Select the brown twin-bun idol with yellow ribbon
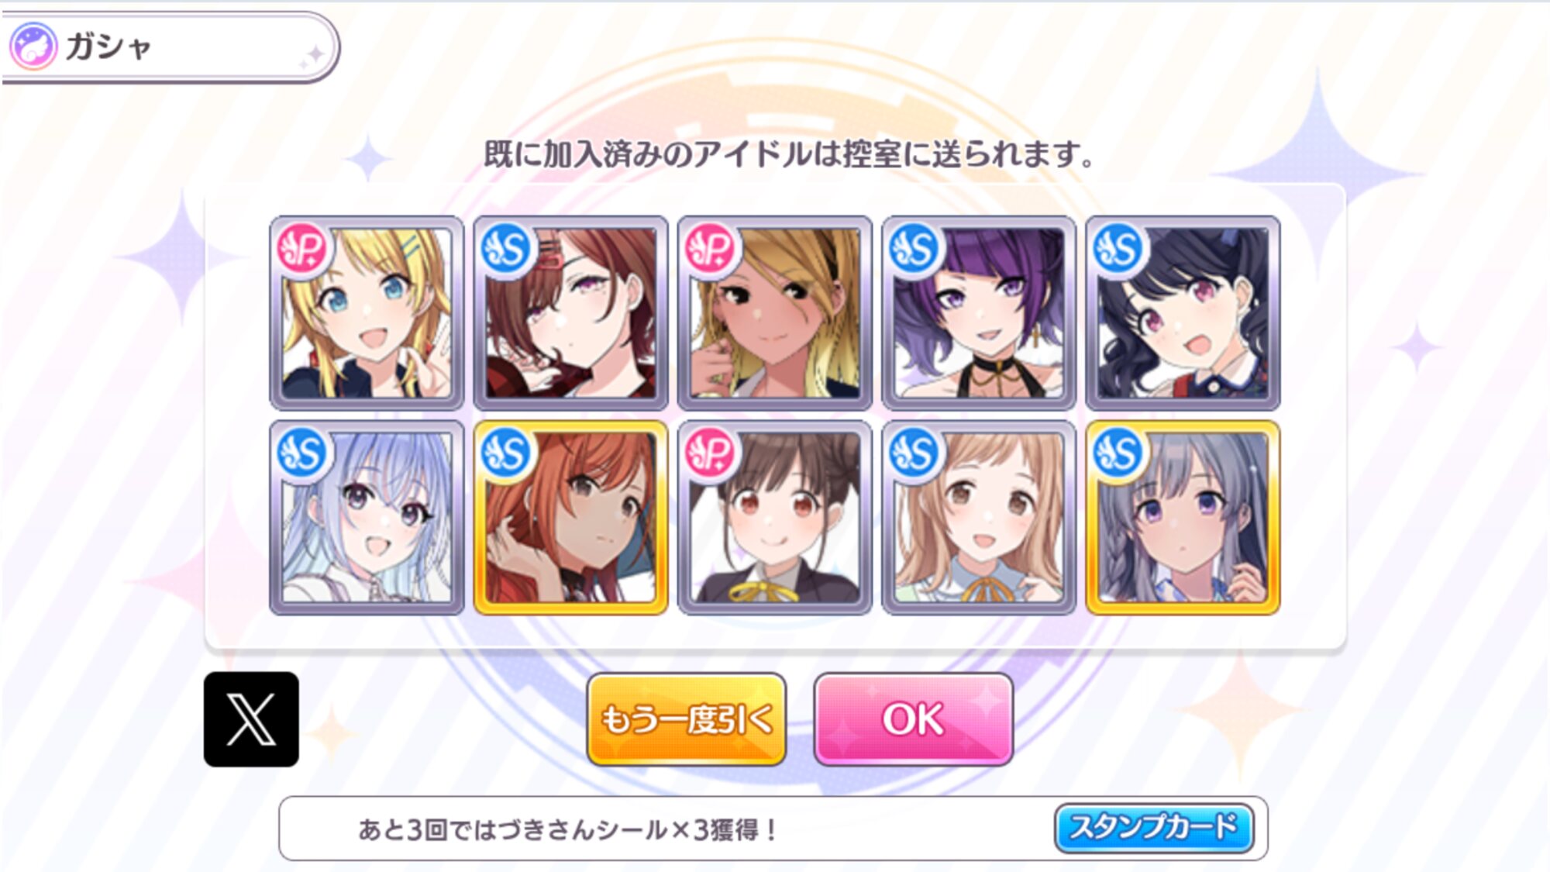 [x=774, y=517]
